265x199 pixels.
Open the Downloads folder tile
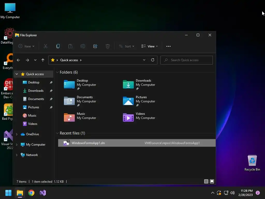pyautogui.click(x=139, y=84)
